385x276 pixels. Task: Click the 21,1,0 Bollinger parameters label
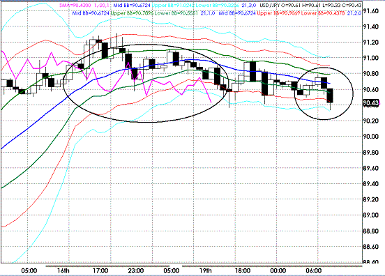tap(208, 13)
